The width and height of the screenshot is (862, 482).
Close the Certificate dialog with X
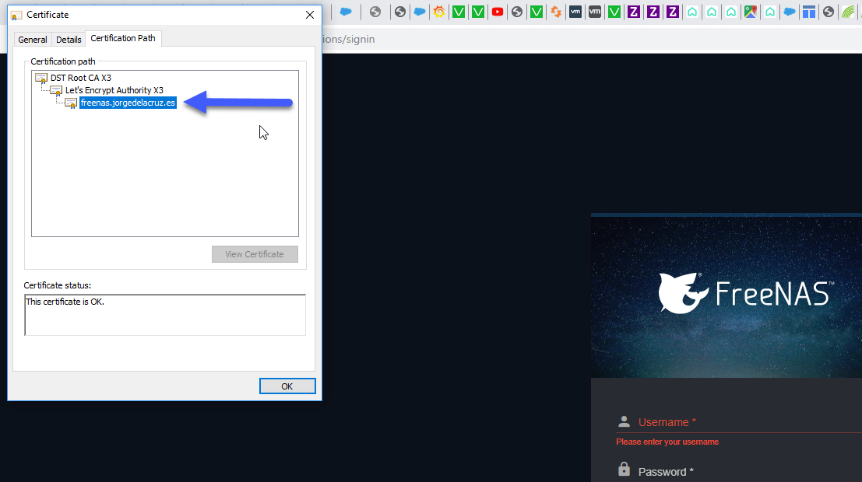[309, 15]
